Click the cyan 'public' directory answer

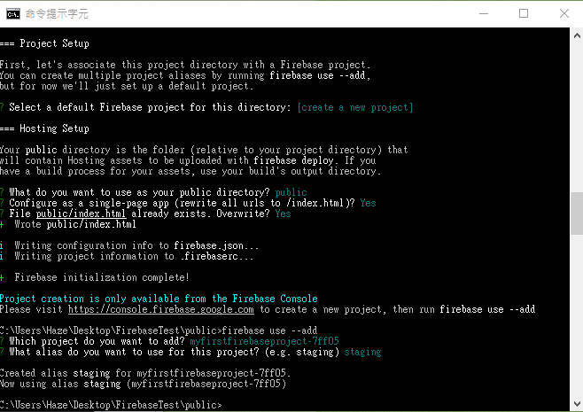click(291, 192)
